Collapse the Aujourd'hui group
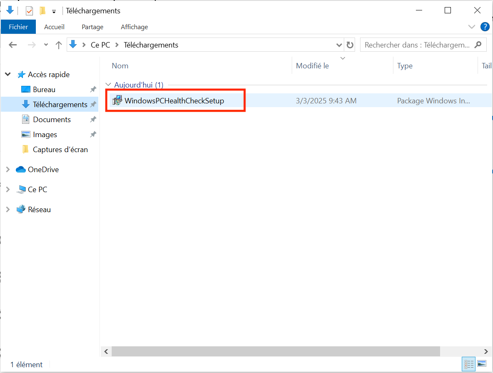The width and height of the screenshot is (493, 373). [108, 85]
